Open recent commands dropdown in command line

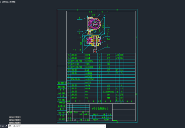tap(11, 126)
